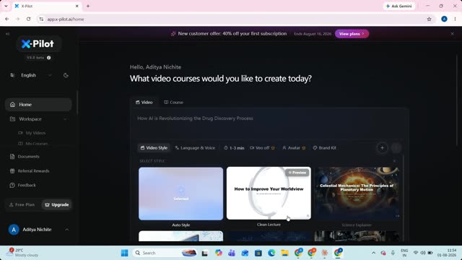Open the Avatar option
Image resolution: width=462 pixels, height=260 pixels.
point(294,147)
